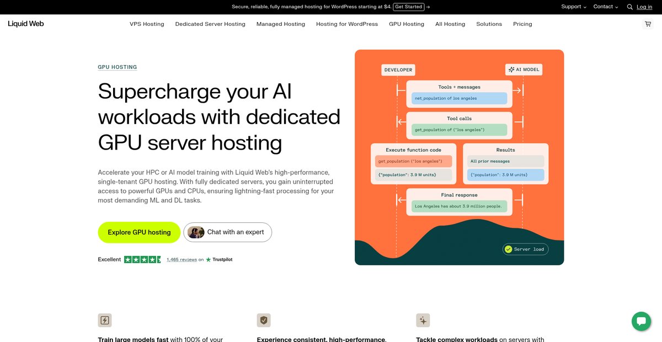Open the Dedicated Server Hosting menu
The width and height of the screenshot is (662, 342).
click(210, 24)
